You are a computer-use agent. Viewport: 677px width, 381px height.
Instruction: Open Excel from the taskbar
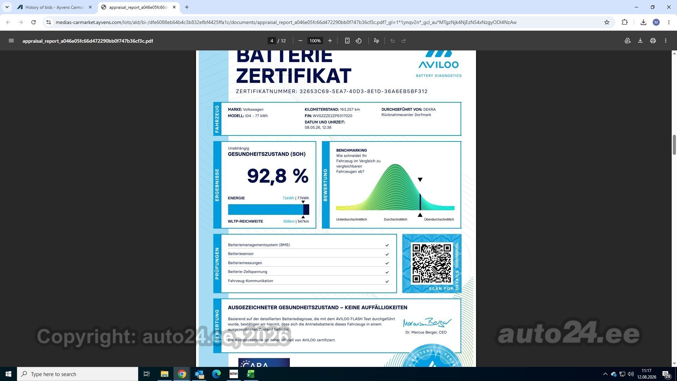(x=251, y=374)
